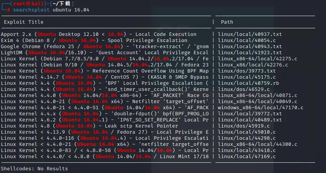The height and width of the screenshot is (173, 326).
Task: Click the 'Shellcodes: No Results' line
Action: tap(34, 169)
